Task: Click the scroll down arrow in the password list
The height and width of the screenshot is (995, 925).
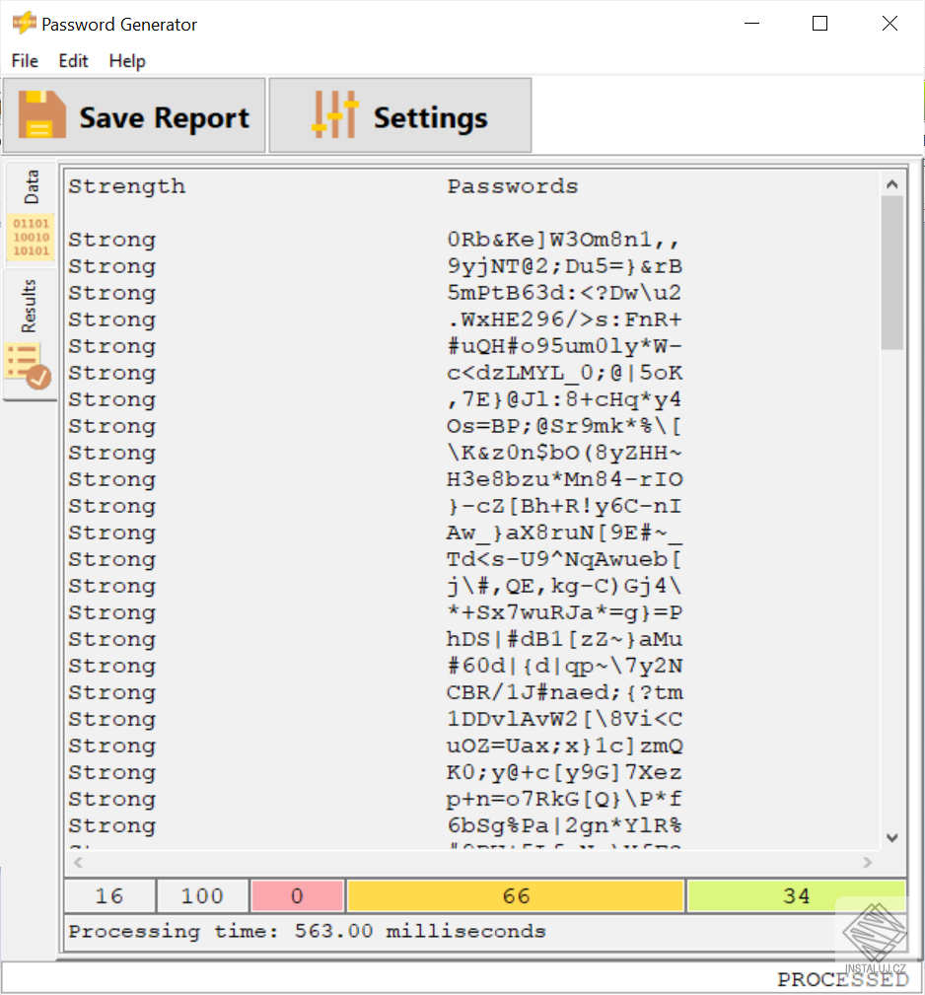Action: (892, 837)
